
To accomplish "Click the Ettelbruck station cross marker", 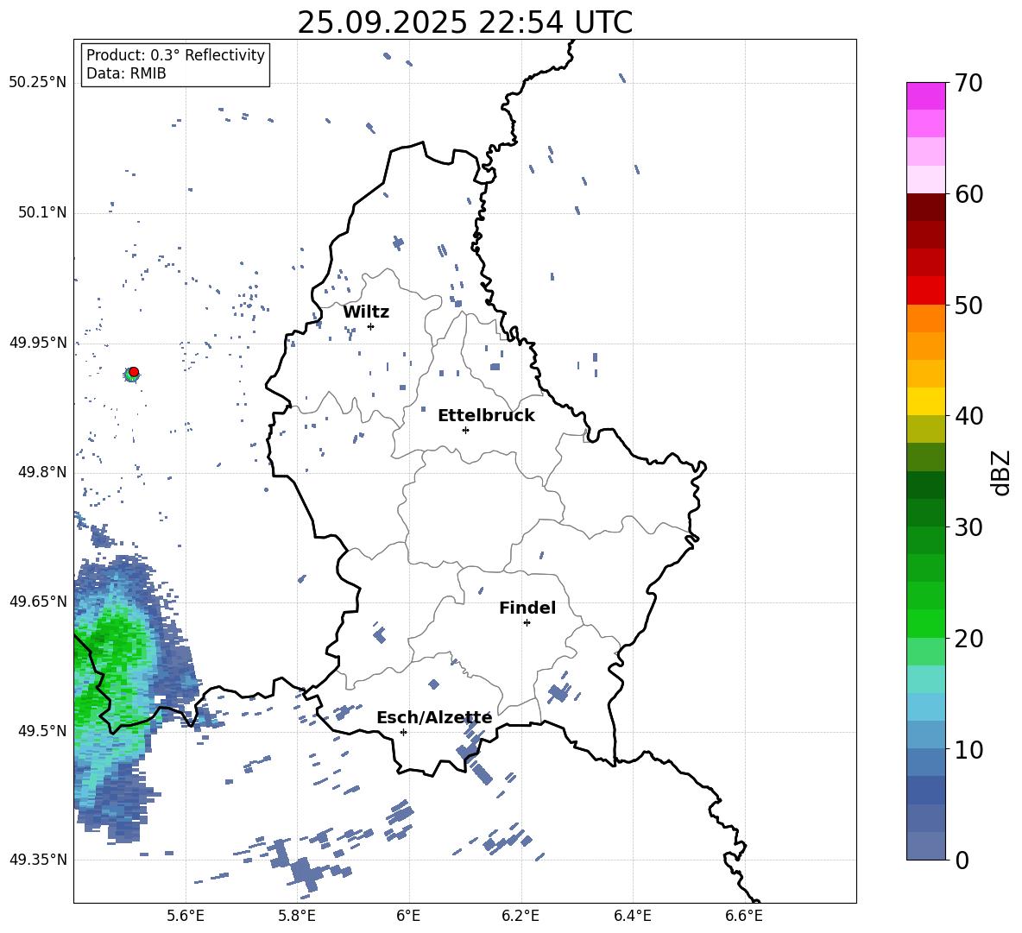I will click(465, 430).
